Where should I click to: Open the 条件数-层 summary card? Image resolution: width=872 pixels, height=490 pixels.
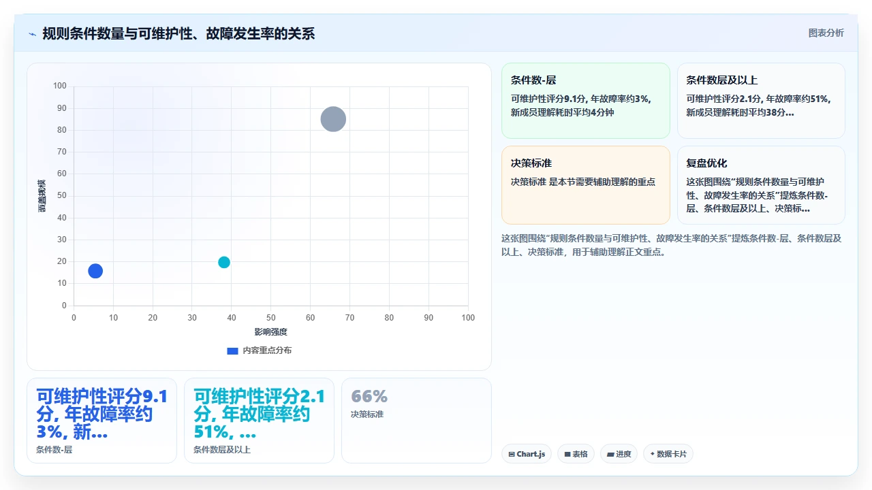[x=586, y=101]
